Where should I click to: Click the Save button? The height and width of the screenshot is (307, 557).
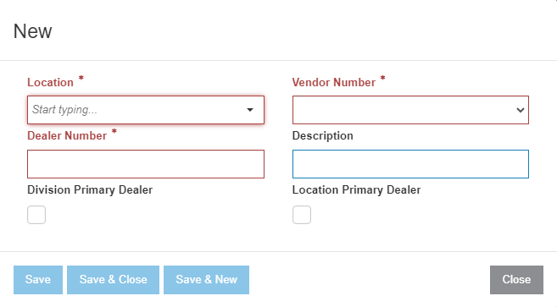[38, 280]
